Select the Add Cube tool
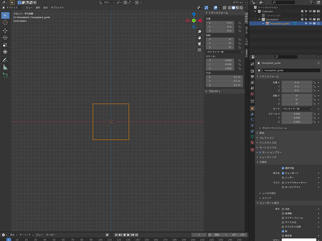This screenshot has height=241, width=322. (5, 75)
